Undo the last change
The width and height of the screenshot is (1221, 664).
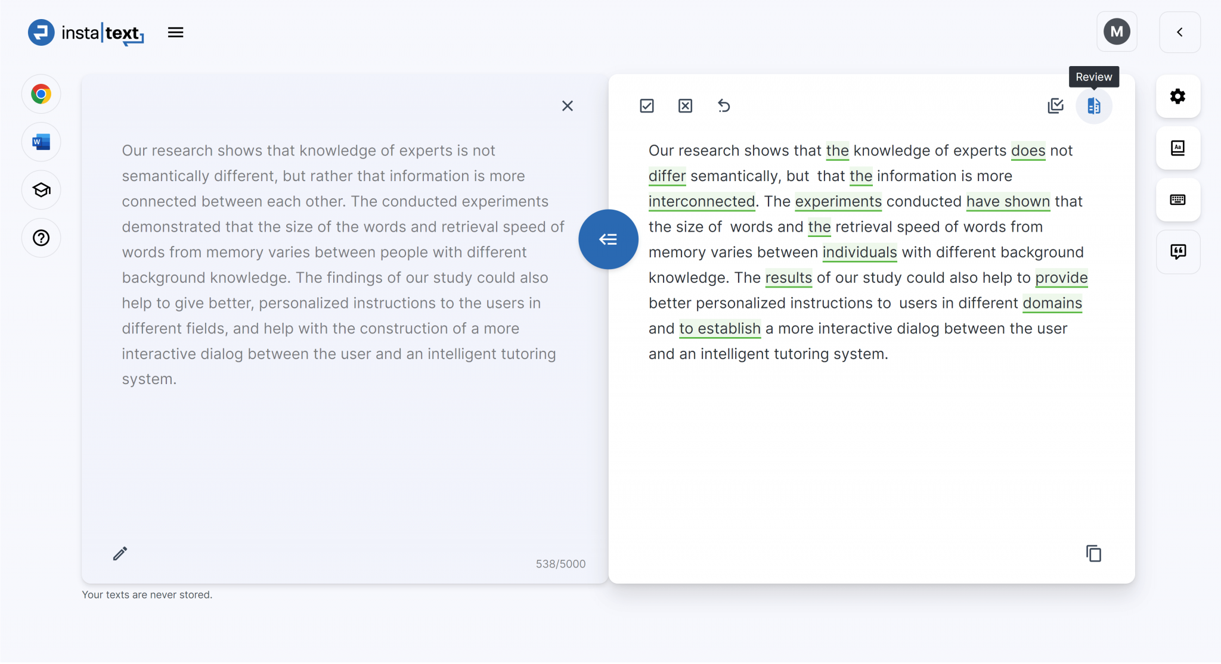tap(724, 105)
